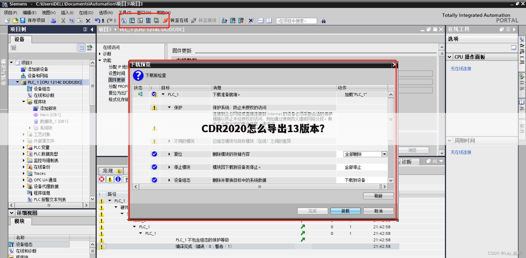526x258 pixels.
Task: Click the Upload from device icon
Action: coord(140,21)
